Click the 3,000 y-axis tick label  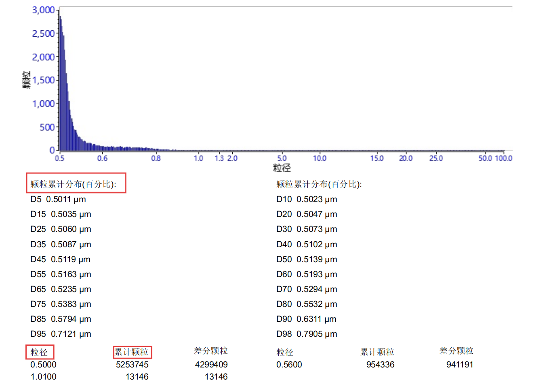(43, 10)
